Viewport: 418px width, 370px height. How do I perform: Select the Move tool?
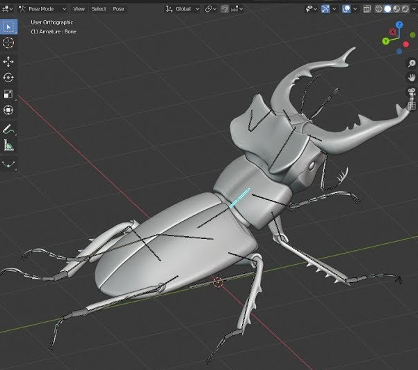[x=8, y=62]
